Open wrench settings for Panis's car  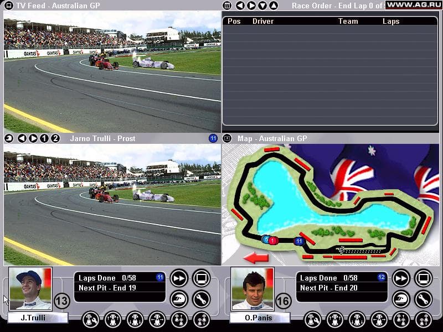[x=424, y=299]
